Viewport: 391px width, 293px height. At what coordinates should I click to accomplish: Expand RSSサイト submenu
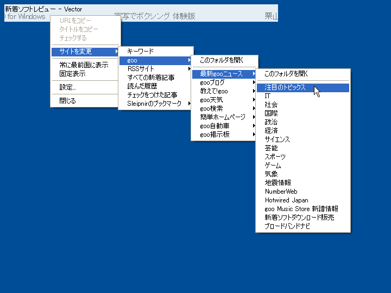[x=156, y=69]
